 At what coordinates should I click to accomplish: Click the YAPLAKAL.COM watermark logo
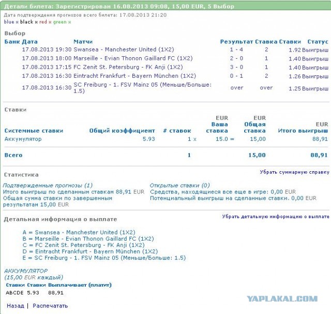(x=282, y=299)
